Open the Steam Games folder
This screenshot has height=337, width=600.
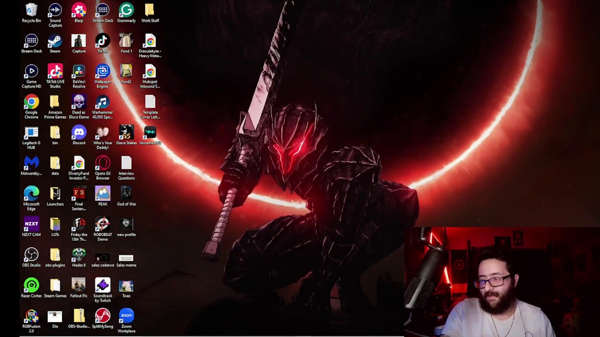pos(55,288)
